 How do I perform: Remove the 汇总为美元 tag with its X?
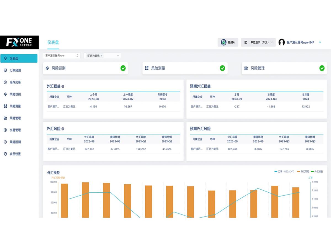pyautogui.click(x=102, y=56)
